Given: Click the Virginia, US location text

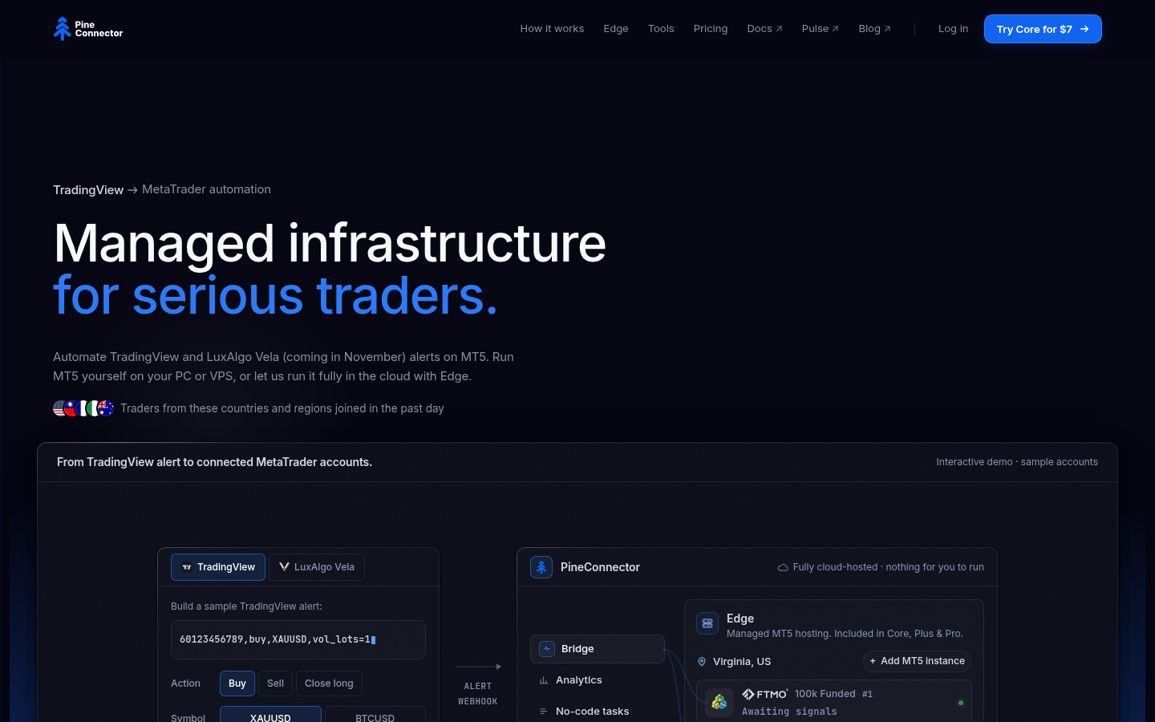Looking at the screenshot, I should click(742, 662).
